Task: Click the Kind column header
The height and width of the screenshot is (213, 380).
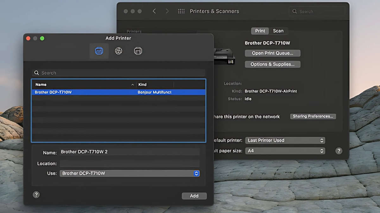Action: pyautogui.click(x=155, y=85)
